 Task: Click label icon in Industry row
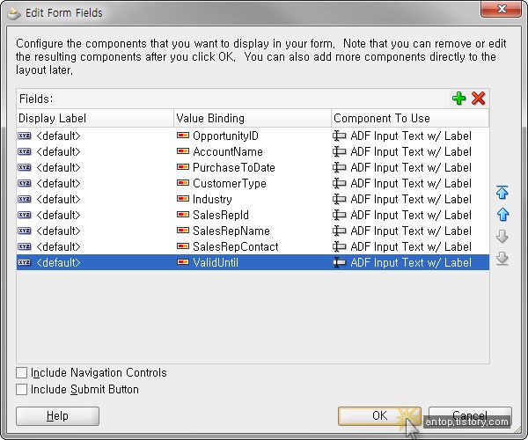coord(25,199)
